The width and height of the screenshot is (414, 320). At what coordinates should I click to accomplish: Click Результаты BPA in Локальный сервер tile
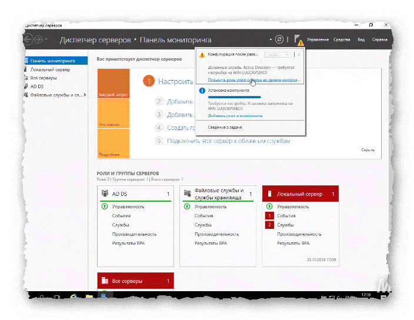tap(293, 243)
